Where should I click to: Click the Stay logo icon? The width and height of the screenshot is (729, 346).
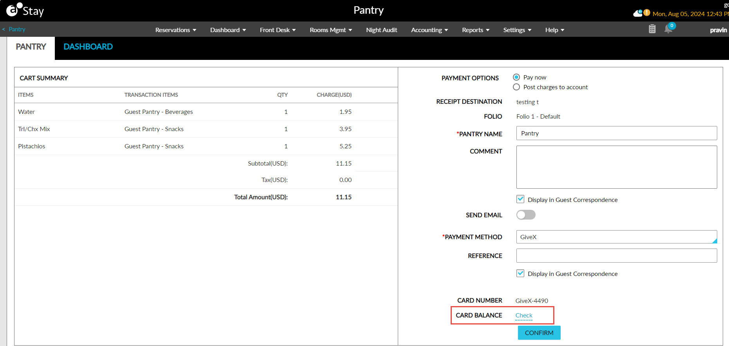point(25,10)
